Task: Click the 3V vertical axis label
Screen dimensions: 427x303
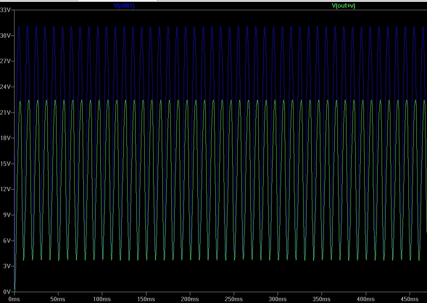Action: click(x=7, y=266)
